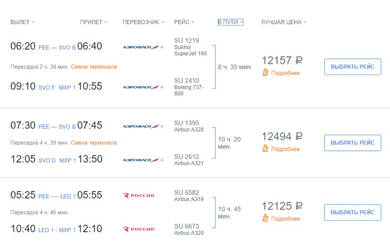The width and height of the screenshot is (390, 244).
Task: Click the SVO D departure airport code
Action: pyautogui.click(x=47, y=160)
